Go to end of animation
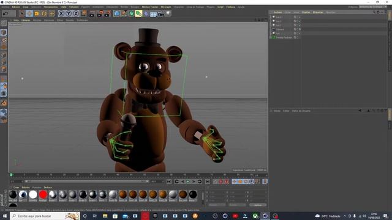Image resolution: width=392 pixels, height=220 pixels. point(208,182)
